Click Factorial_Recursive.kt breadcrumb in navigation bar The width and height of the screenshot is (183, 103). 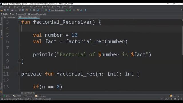click(37, 14)
